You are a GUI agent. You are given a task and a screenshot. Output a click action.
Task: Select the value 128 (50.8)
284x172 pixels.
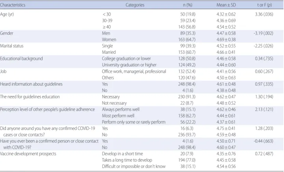click(x=187, y=59)
